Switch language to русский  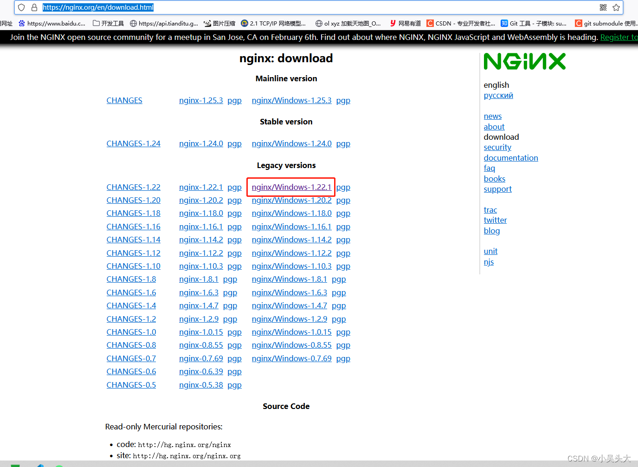click(x=498, y=95)
